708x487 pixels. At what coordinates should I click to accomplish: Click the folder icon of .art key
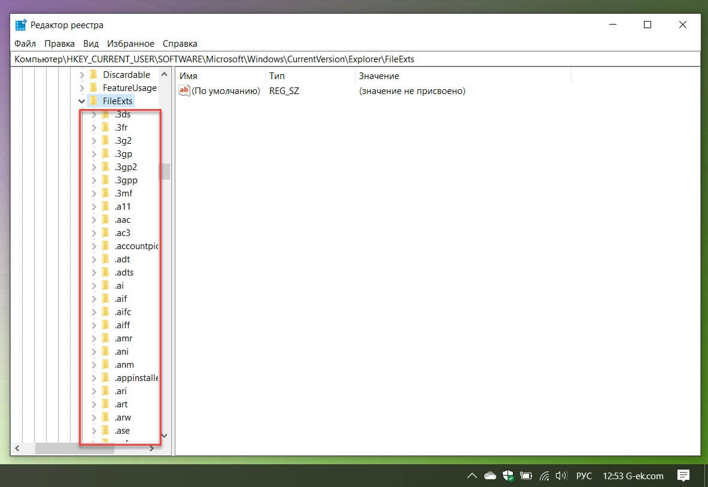pos(106,404)
